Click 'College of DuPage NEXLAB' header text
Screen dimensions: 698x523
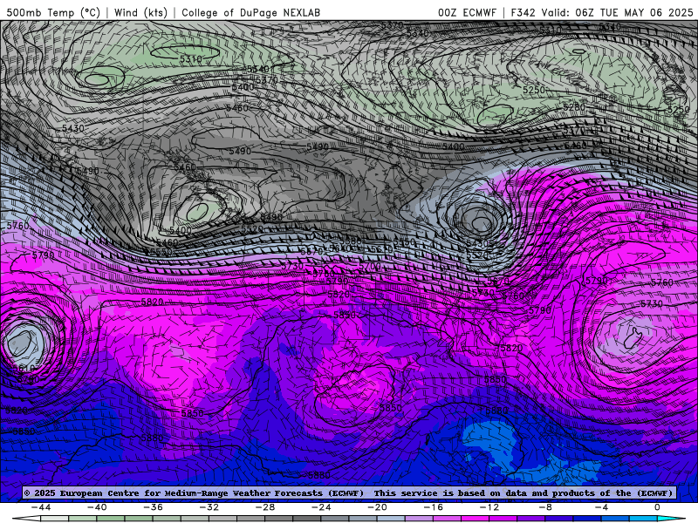point(250,12)
